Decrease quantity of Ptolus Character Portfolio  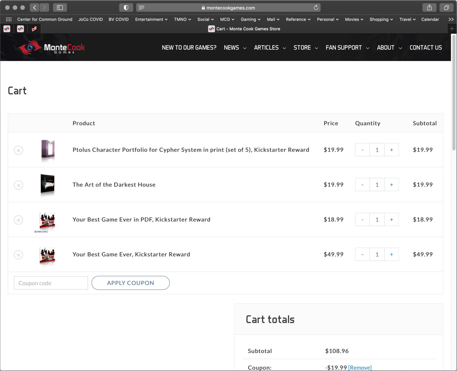click(x=362, y=150)
